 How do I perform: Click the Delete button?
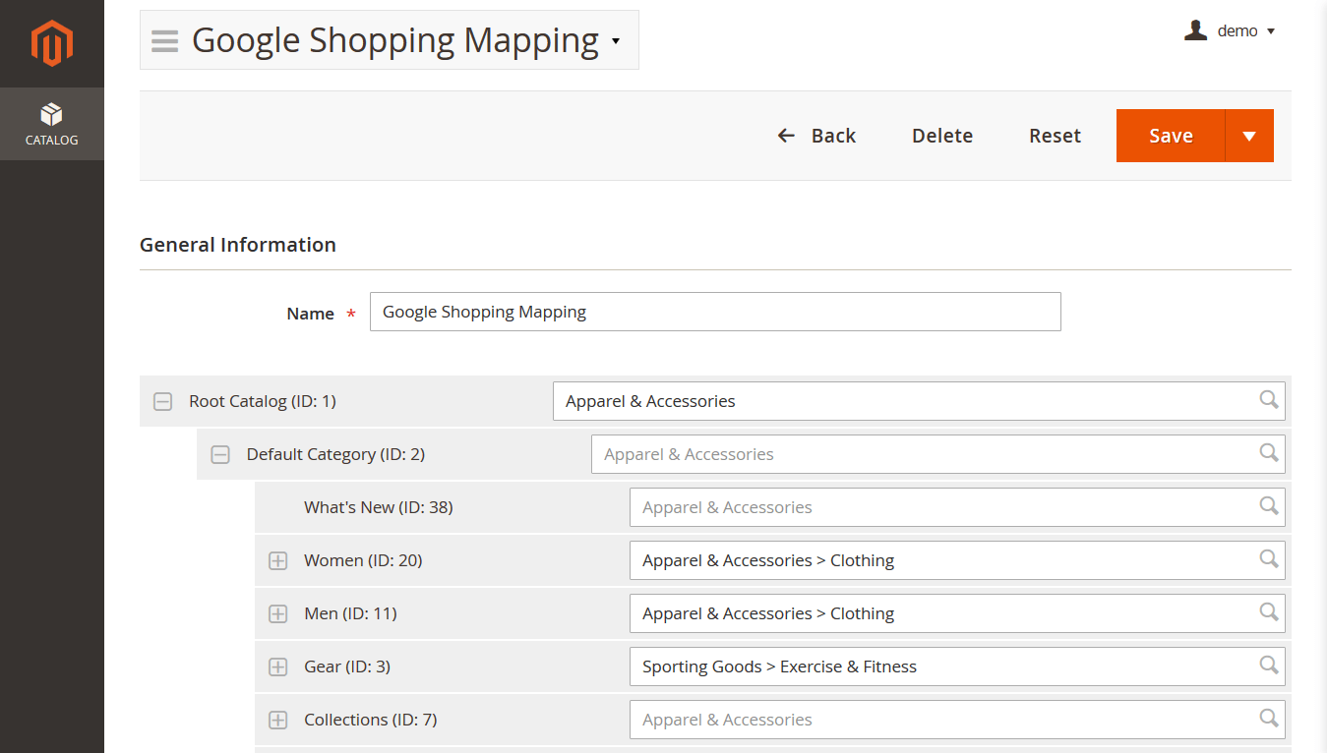tap(941, 136)
